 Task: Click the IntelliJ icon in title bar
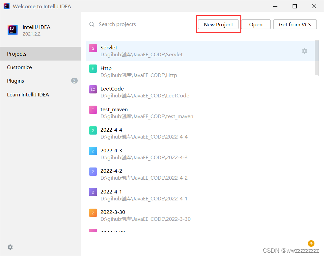coord(6,6)
